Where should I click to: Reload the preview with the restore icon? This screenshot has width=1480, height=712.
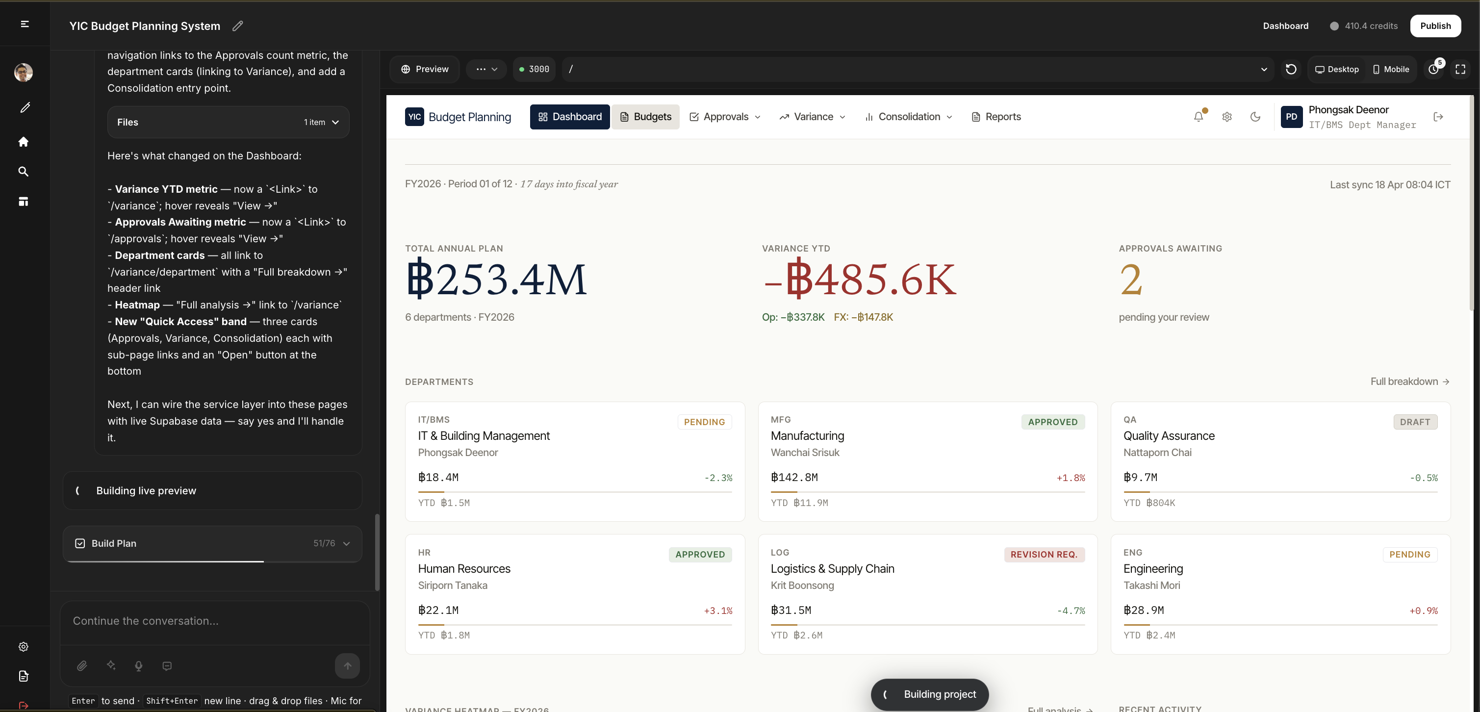(1291, 69)
